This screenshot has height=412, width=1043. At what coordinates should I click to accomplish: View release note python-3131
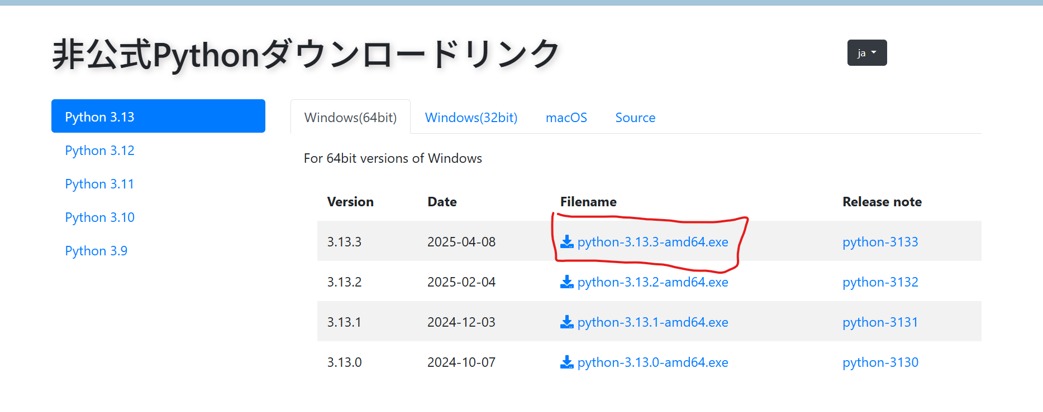[880, 322]
